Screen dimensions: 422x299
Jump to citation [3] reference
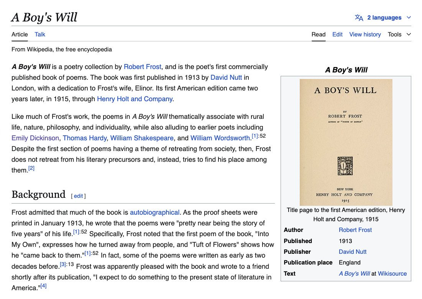tap(63, 264)
